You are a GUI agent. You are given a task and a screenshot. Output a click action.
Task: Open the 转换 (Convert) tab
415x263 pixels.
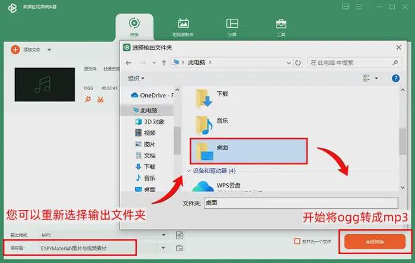click(x=134, y=27)
